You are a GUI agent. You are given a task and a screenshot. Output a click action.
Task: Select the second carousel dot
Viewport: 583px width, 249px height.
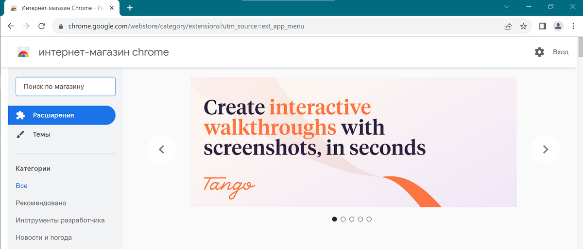pyautogui.click(x=343, y=219)
